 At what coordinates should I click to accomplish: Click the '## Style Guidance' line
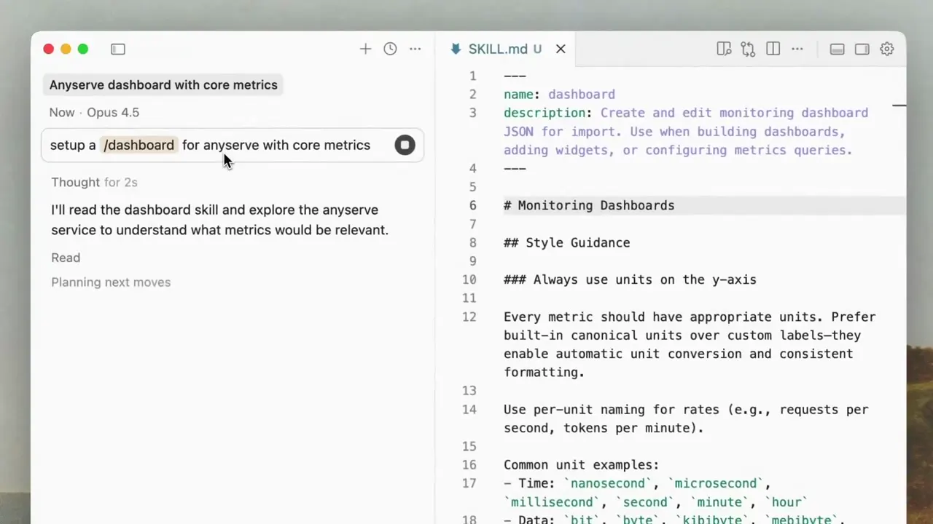(567, 242)
